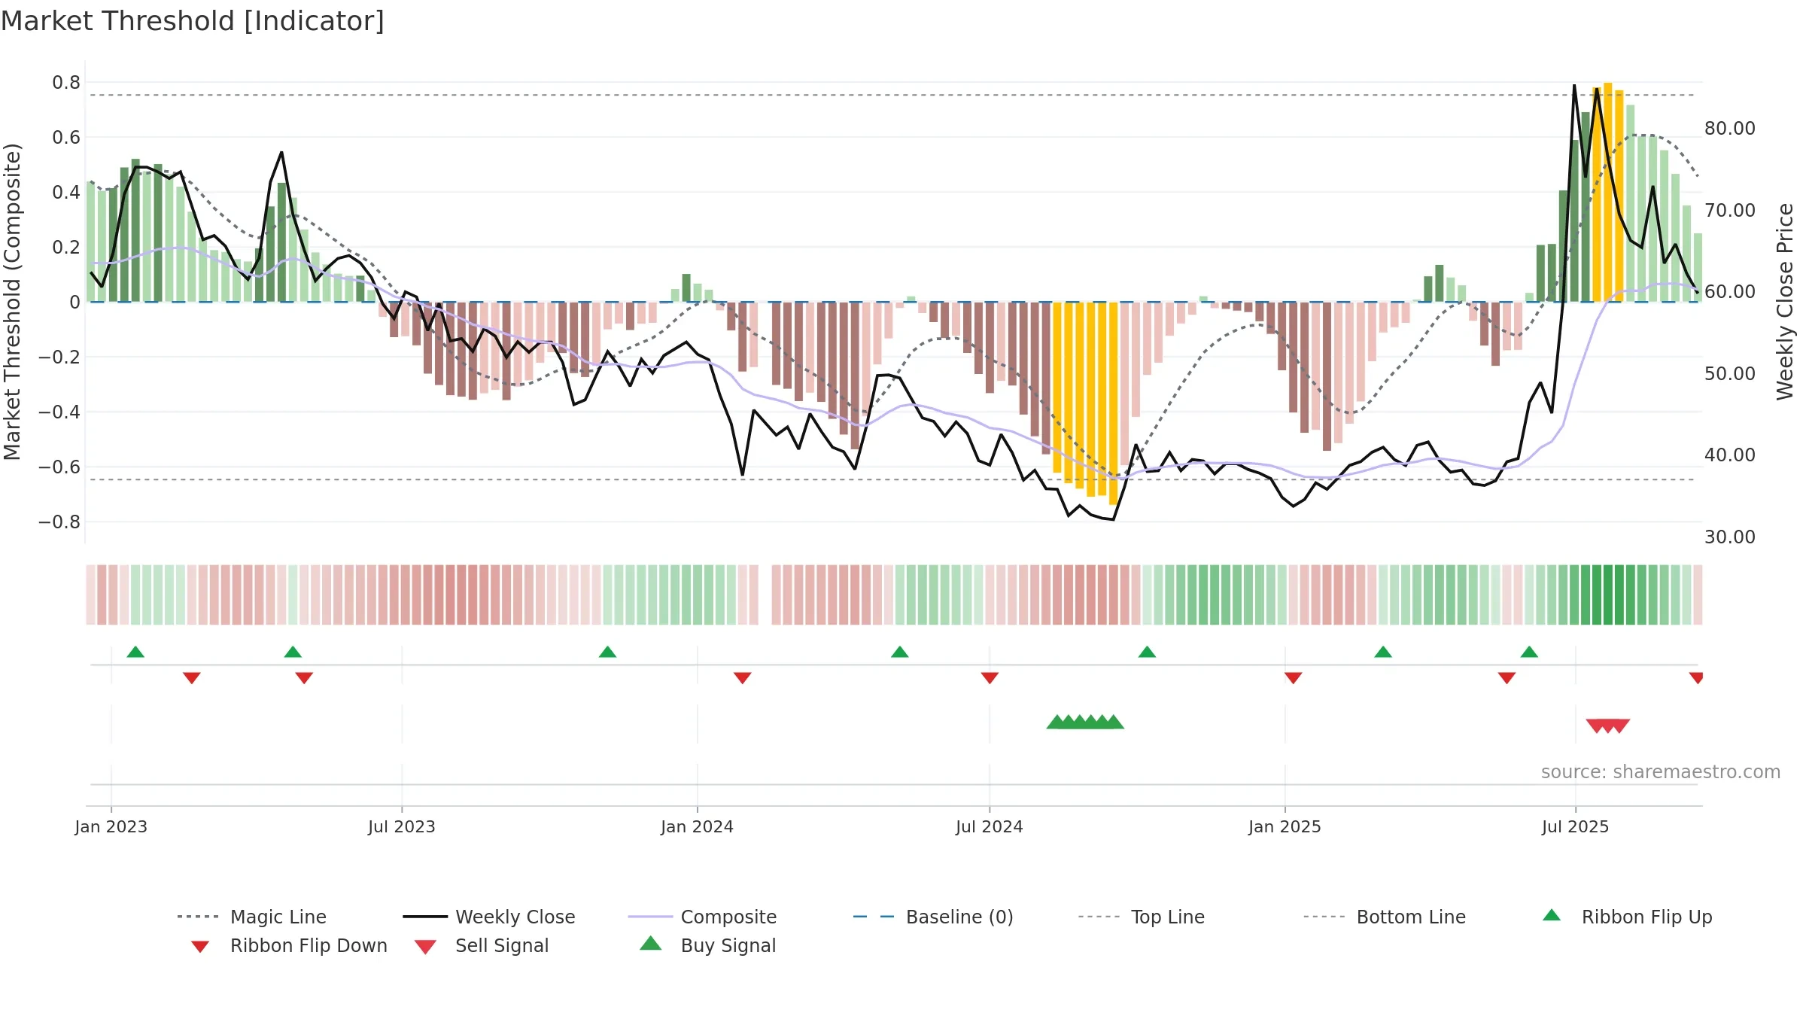
Task: Click the source: sharemaestro.com label
Action: 1661,772
